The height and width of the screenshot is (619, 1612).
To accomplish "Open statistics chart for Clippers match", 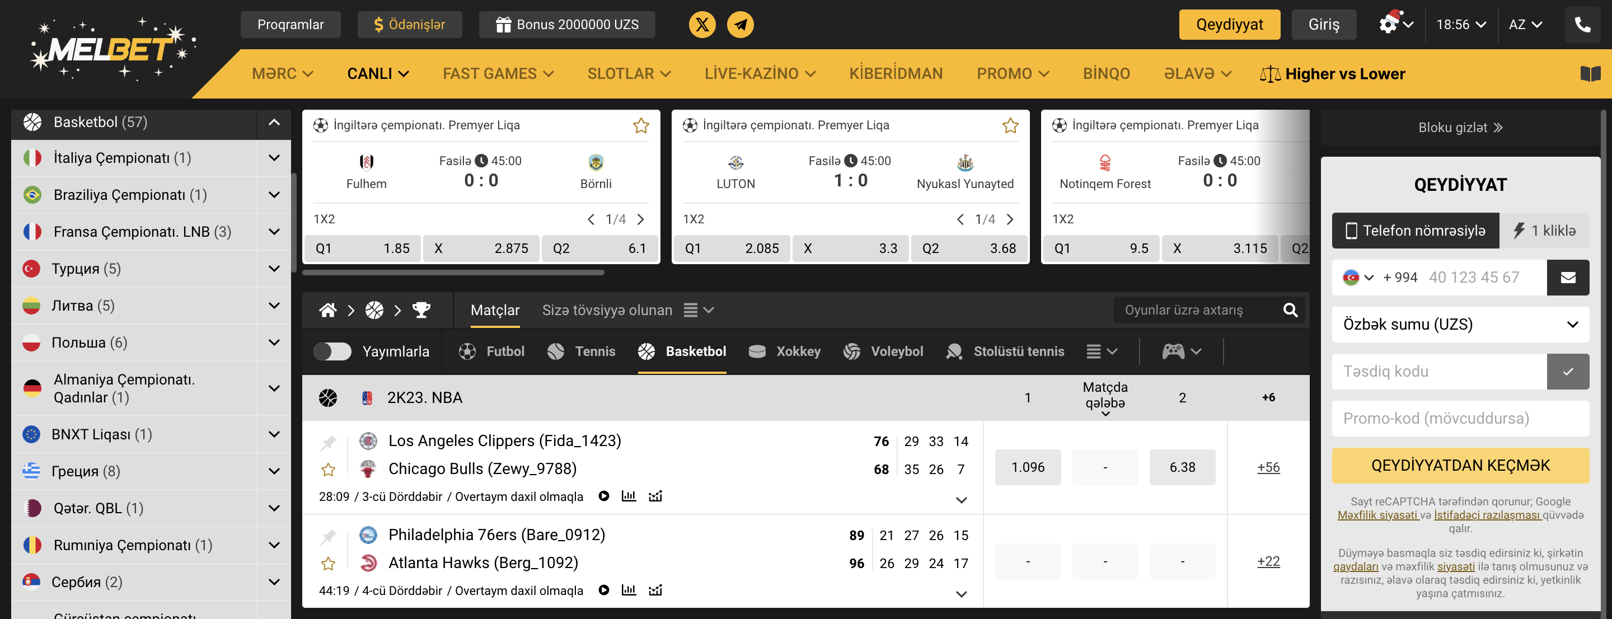I will click(x=628, y=496).
